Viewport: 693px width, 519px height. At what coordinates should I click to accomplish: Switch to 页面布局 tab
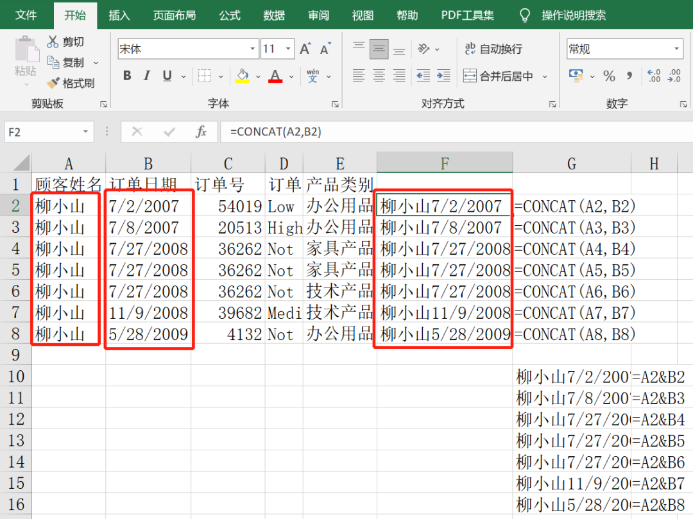[x=175, y=15]
